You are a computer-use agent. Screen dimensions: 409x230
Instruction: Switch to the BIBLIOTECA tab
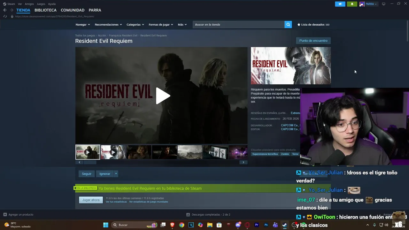[45, 10]
